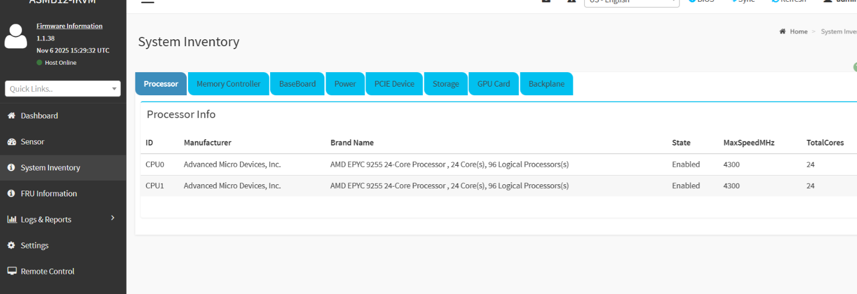Click the Sensor gauge icon
857x294 pixels.
[x=11, y=142]
